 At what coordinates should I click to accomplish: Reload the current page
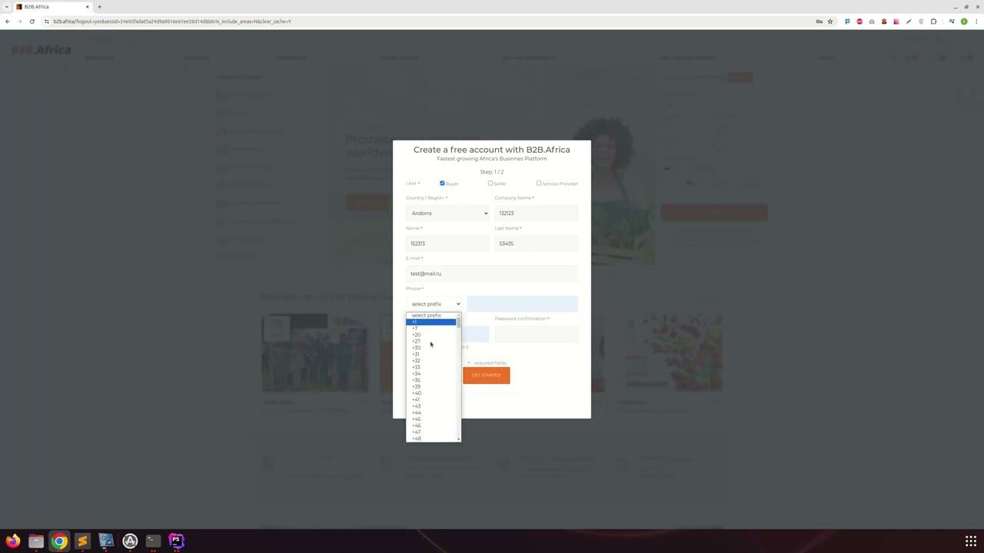point(32,22)
